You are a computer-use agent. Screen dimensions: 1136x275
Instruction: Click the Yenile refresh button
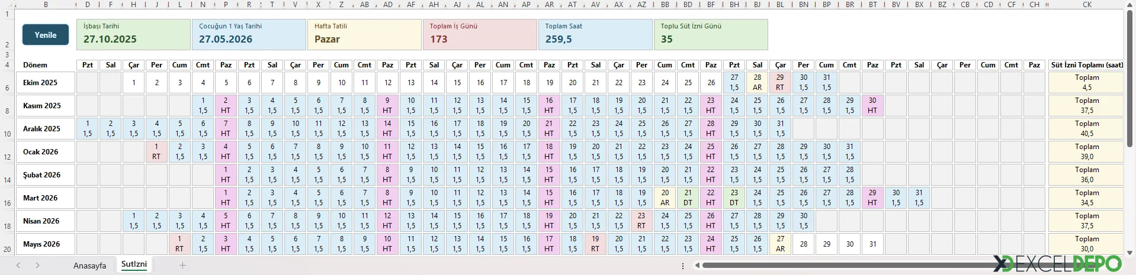[46, 35]
